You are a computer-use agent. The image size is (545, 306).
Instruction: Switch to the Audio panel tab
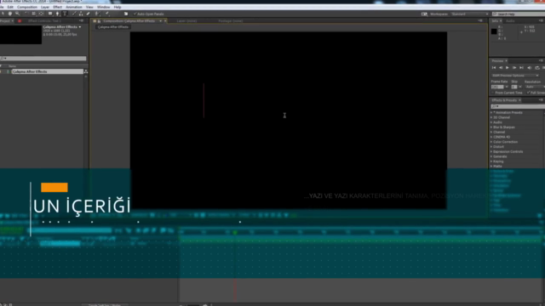pos(510,20)
